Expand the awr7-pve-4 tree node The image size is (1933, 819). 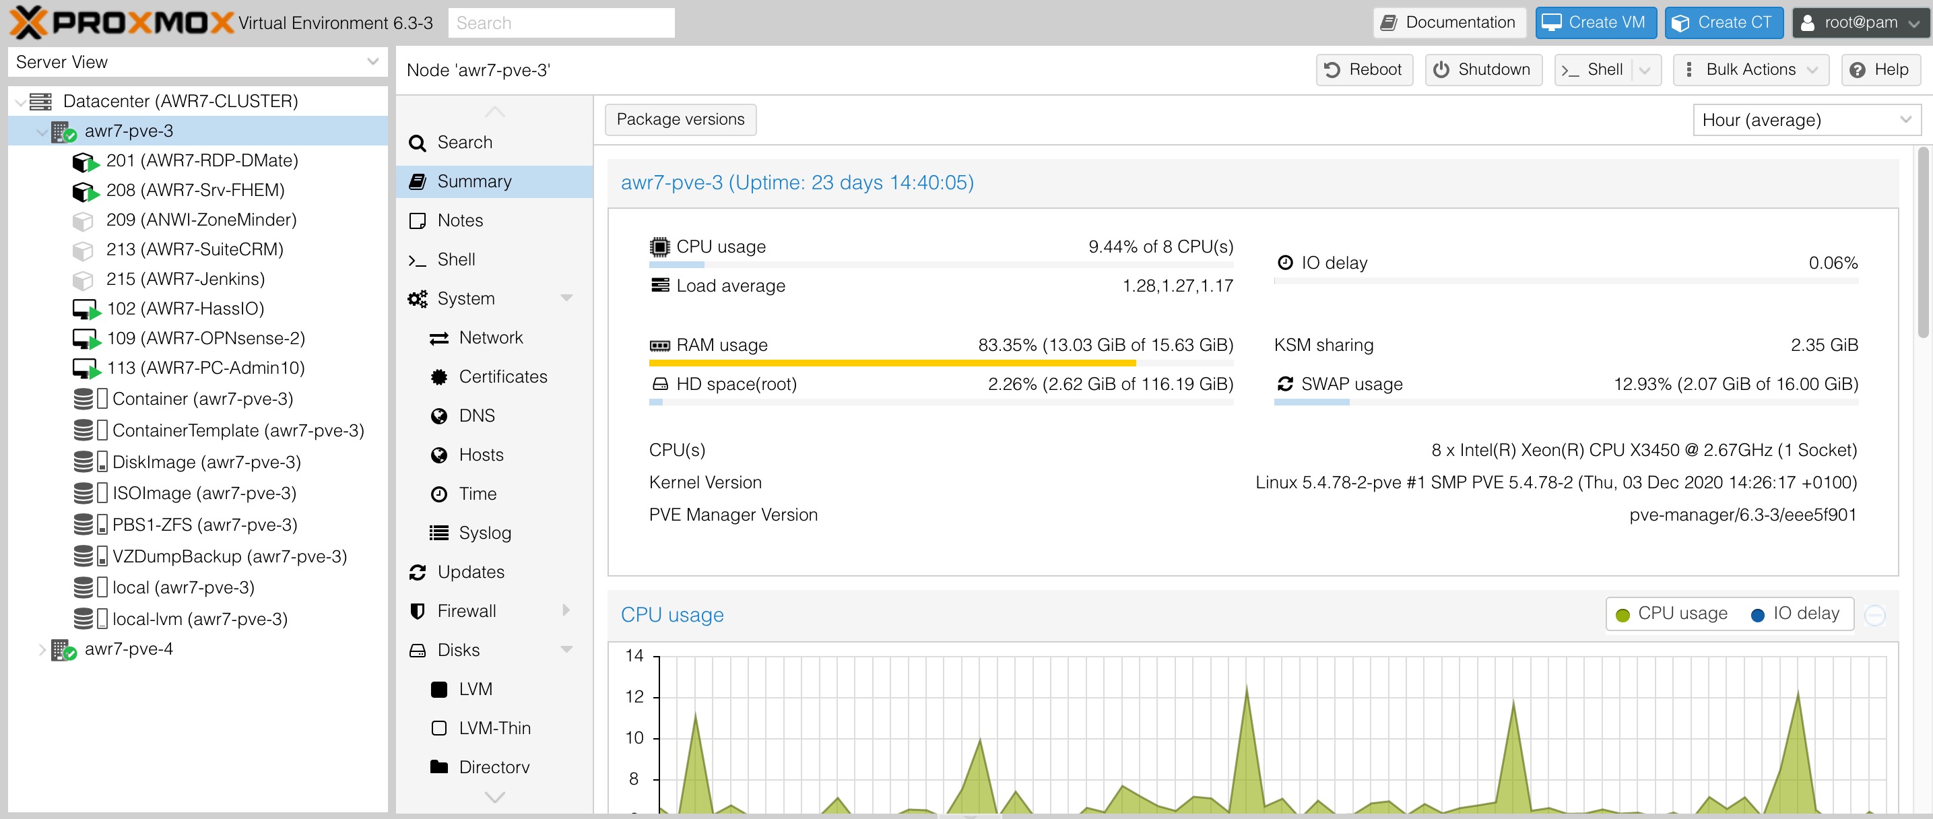tap(42, 649)
